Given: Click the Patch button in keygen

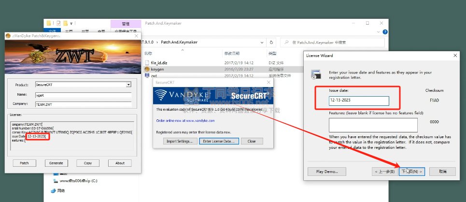Looking at the screenshot, I should click(24, 163).
